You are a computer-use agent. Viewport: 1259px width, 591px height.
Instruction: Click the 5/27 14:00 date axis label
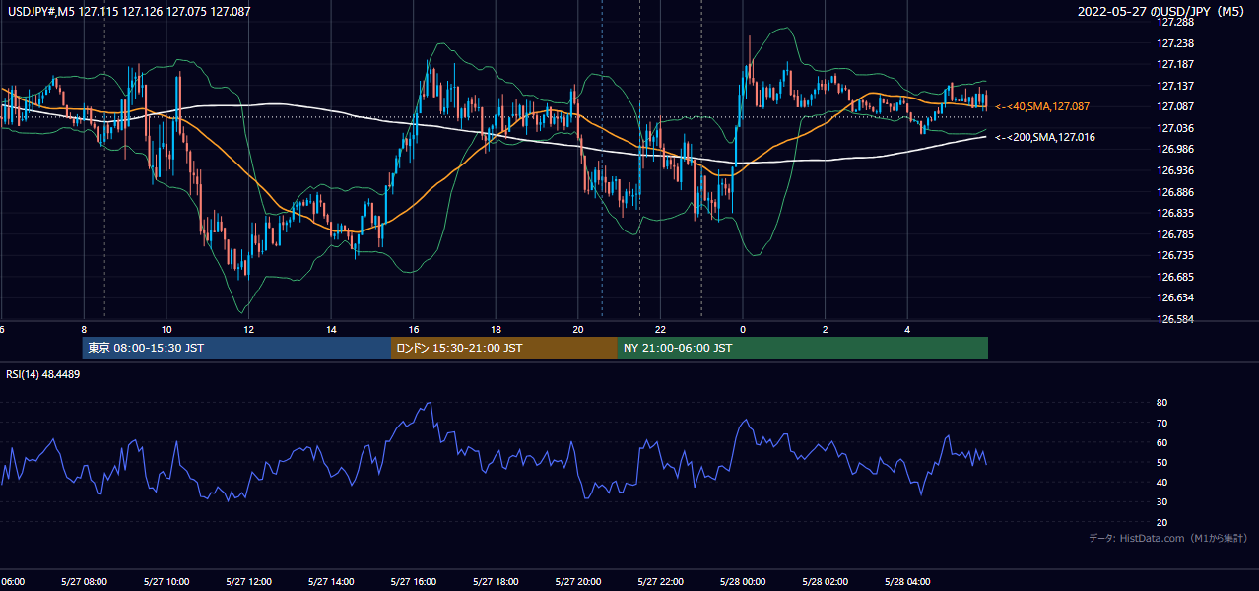(331, 581)
